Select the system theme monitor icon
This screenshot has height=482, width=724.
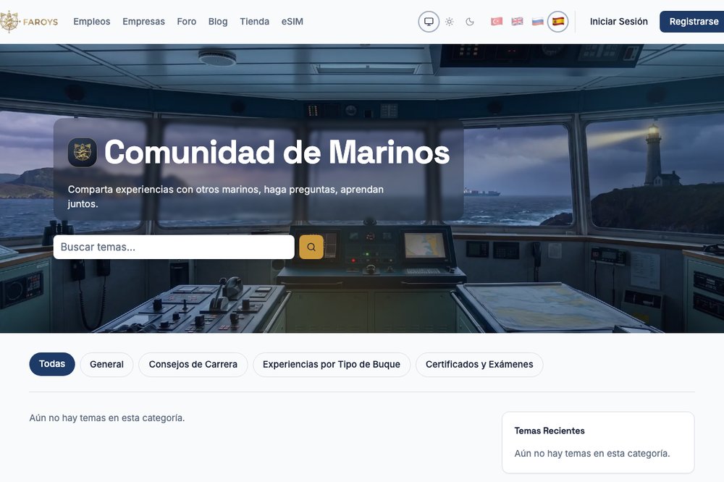(429, 22)
